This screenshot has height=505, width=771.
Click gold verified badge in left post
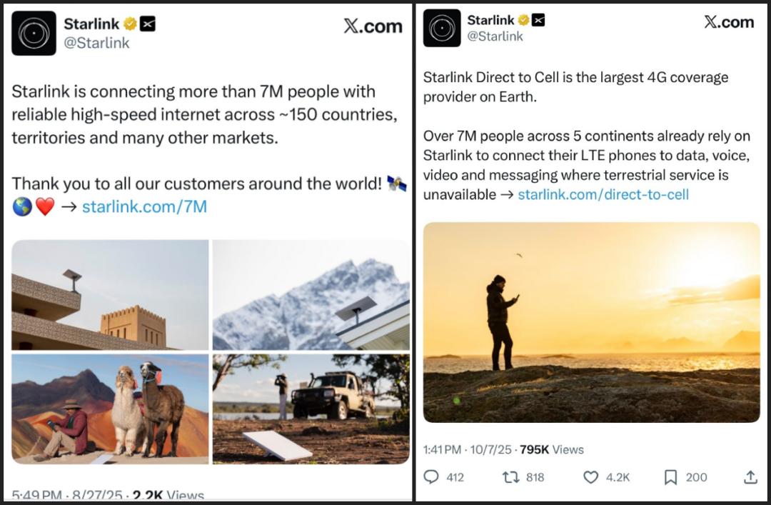pos(130,24)
